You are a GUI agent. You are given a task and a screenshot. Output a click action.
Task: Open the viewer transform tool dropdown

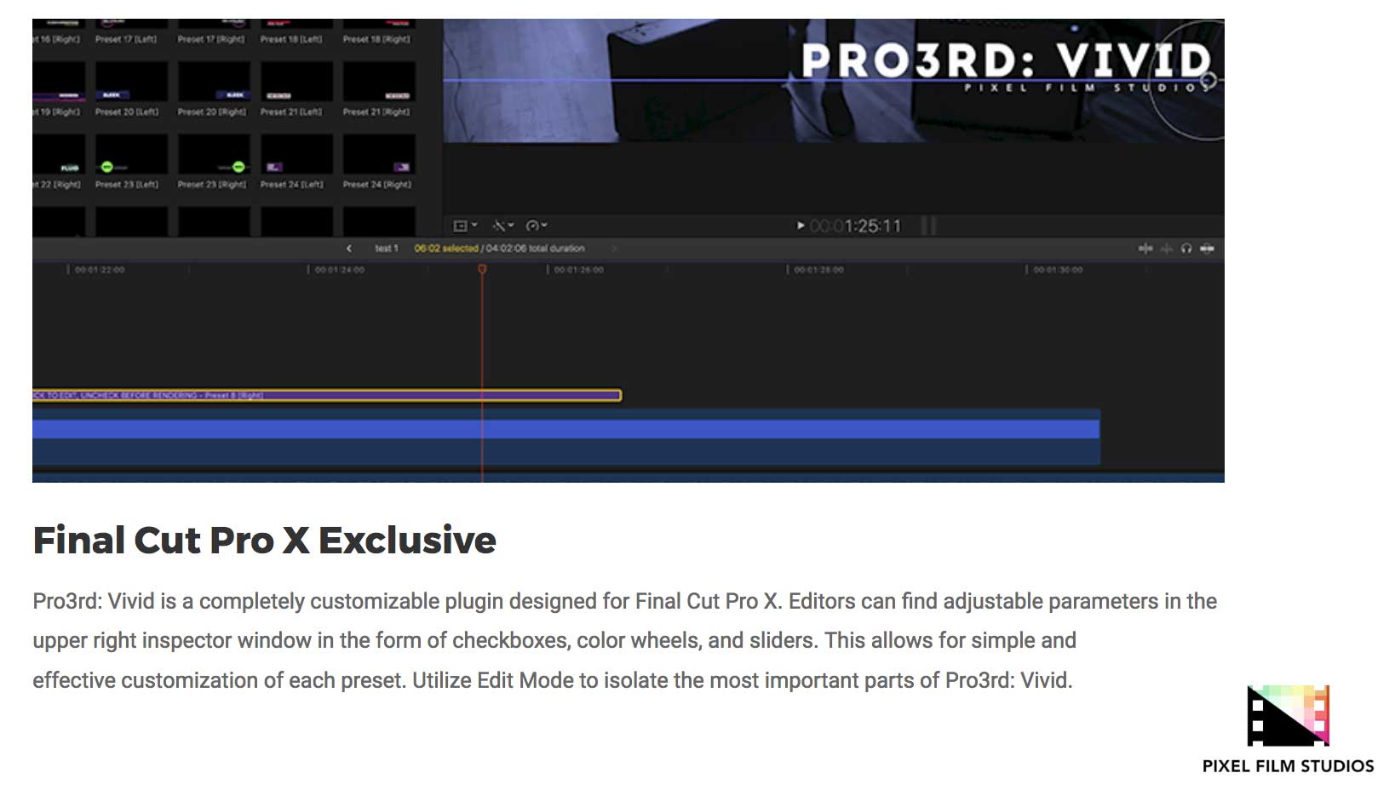465,226
